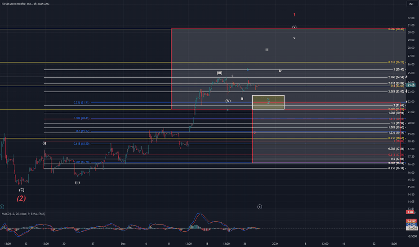419x247 pixels.
Task: Click the 2024 date on time axis
Action: pyautogui.click(x=275, y=243)
